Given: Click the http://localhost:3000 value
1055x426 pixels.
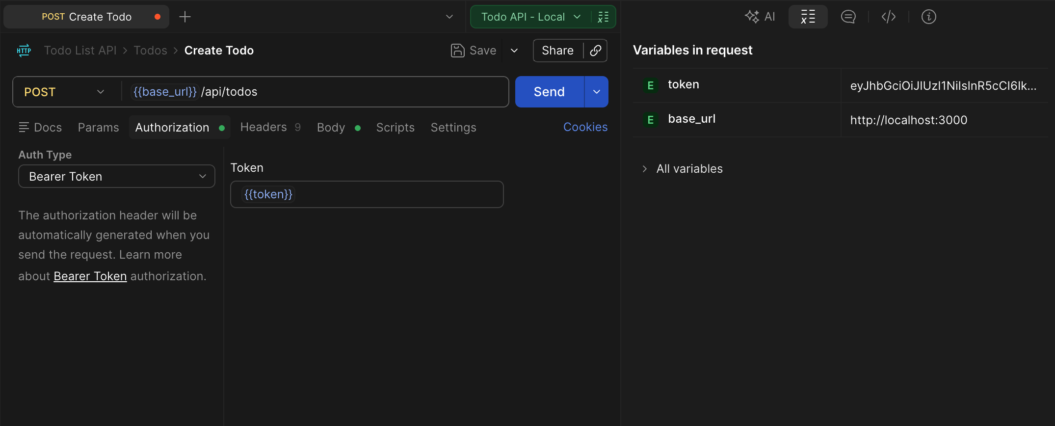Looking at the screenshot, I should (909, 120).
